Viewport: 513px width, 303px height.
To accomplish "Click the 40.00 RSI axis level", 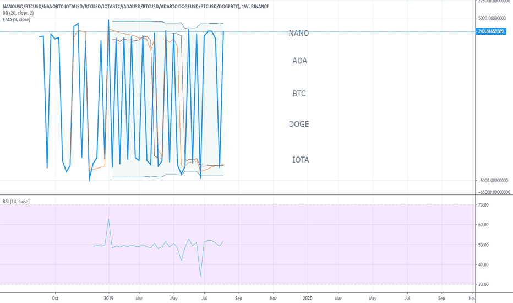I will click(x=483, y=264).
